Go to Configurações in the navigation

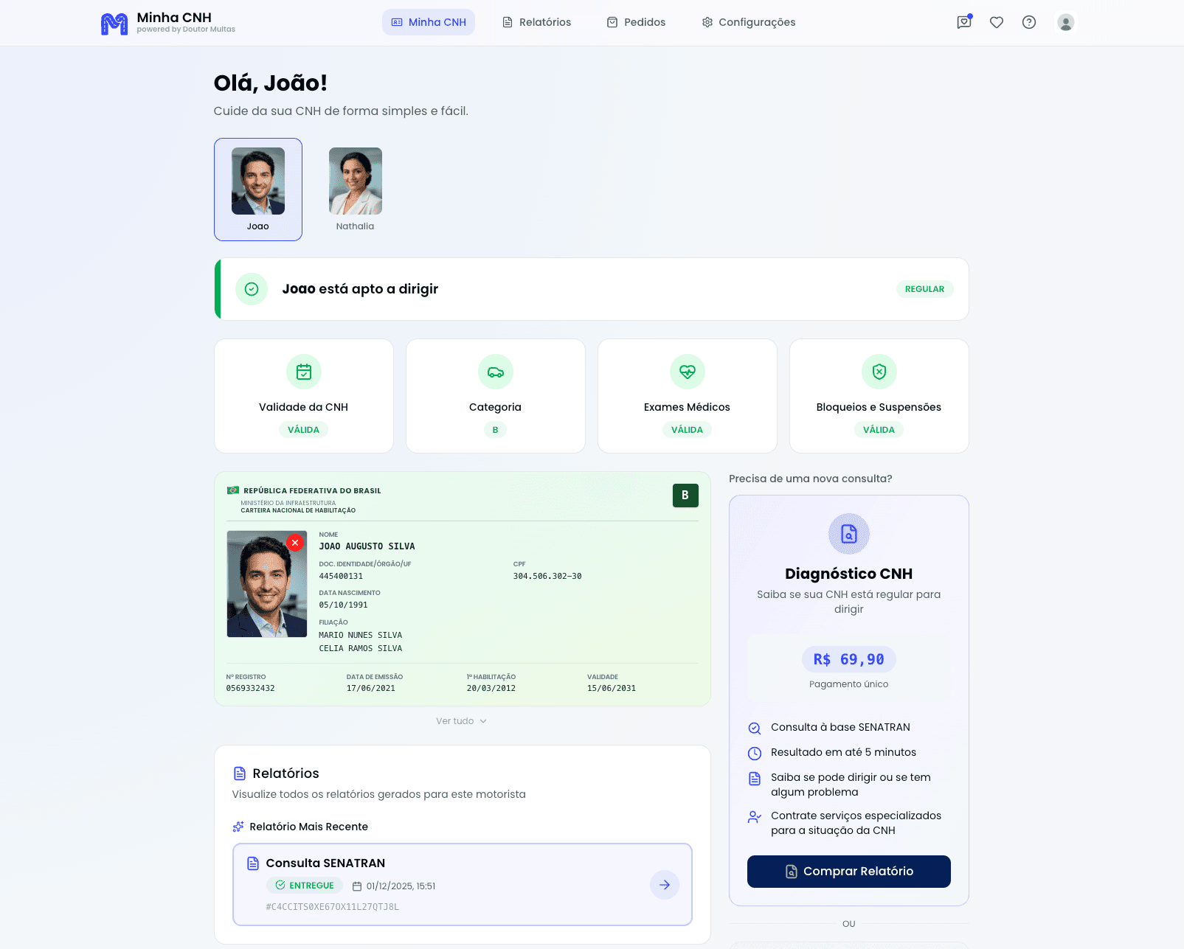pos(748,22)
